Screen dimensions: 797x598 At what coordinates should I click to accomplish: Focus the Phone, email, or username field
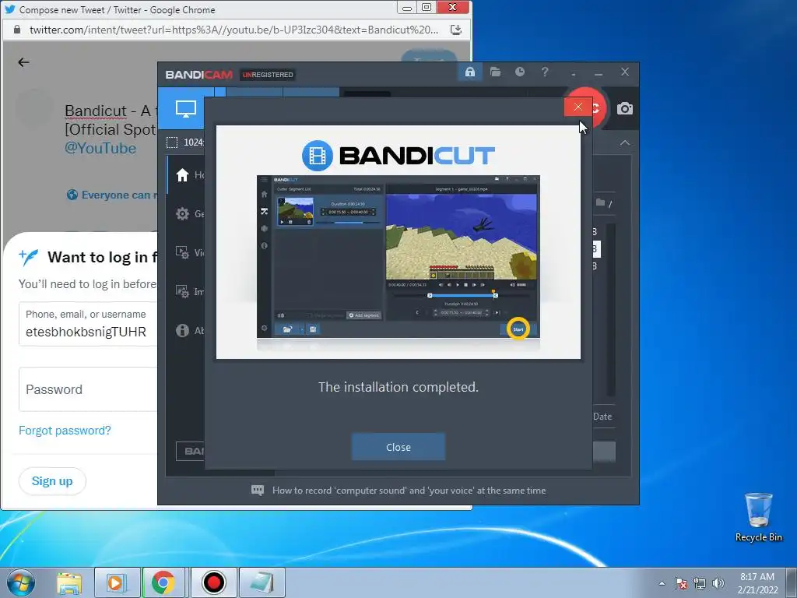tap(88, 324)
